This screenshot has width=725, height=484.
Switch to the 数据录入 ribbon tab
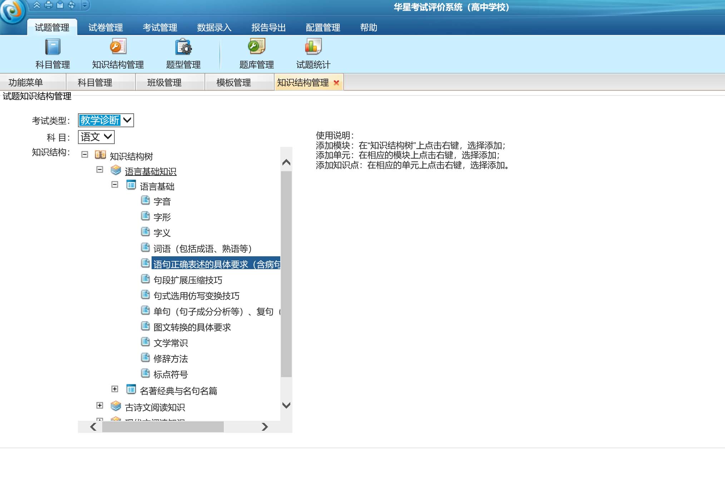214,27
